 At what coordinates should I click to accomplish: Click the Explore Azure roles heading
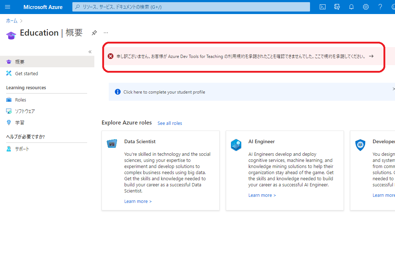(x=127, y=123)
